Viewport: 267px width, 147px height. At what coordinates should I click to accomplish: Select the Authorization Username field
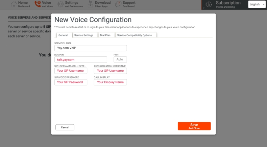[x=110, y=71]
